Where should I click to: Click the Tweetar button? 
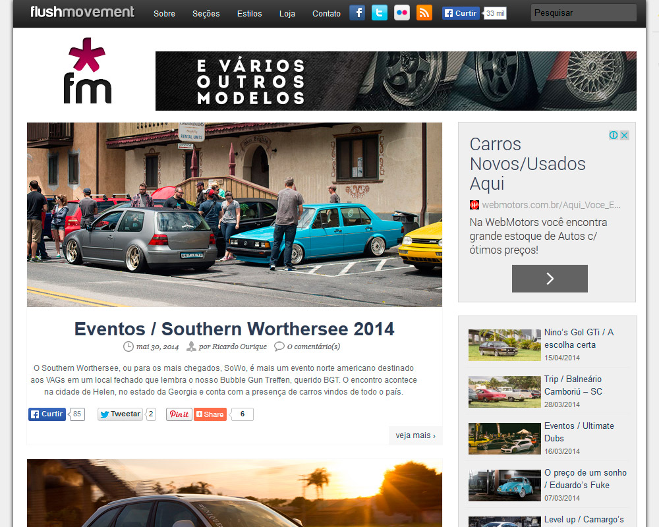(x=120, y=414)
